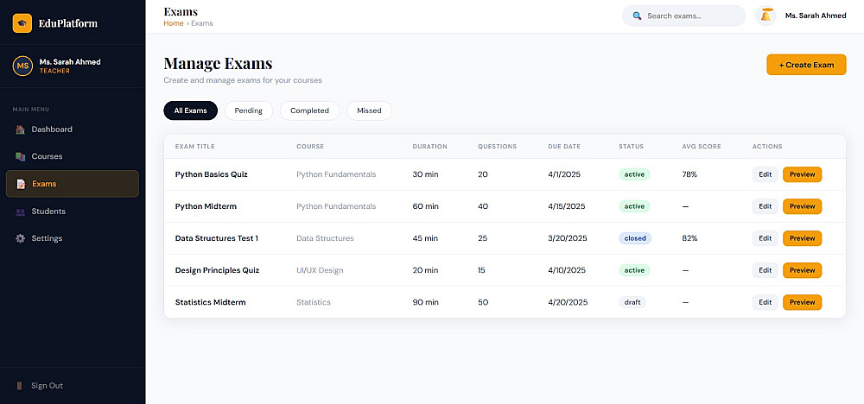The width and height of the screenshot is (864, 404).
Task: Click the Exams document icon
Action: coord(21,184)
